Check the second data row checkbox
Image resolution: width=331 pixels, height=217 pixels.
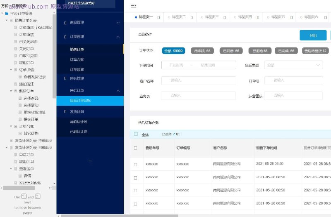point(136,178)
